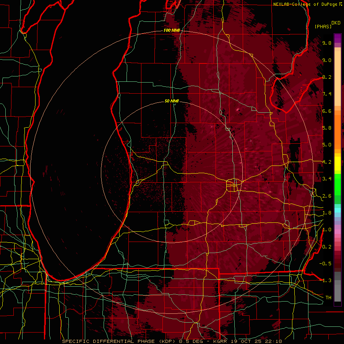Image resolution: width=344 pixels, height=344 pixels.
Task: Click the 3.4 scale value
Action: [327, 179]
